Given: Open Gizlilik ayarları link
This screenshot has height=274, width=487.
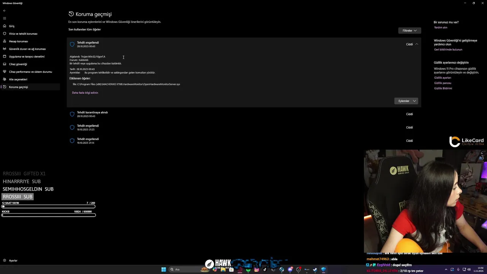Looking at the screenshot, I should [442, 78].
